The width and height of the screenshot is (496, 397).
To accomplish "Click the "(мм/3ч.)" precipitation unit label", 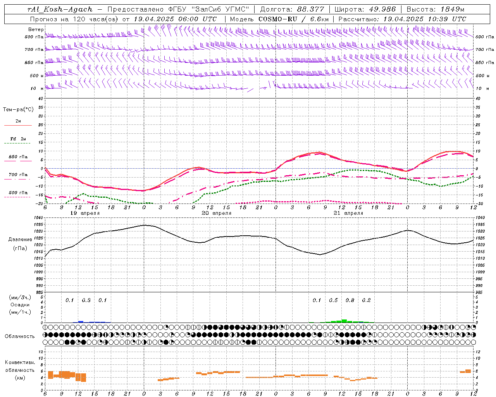I will (20, 298).
